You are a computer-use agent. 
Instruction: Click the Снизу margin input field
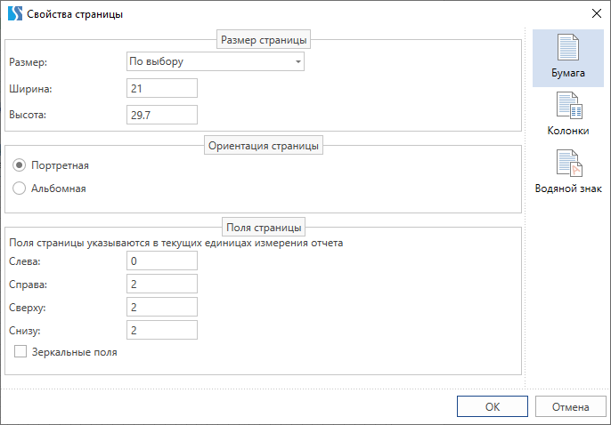pos(161,331)
